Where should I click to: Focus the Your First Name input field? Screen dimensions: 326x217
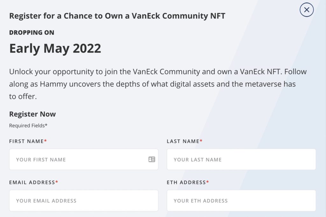coord(84,159)
